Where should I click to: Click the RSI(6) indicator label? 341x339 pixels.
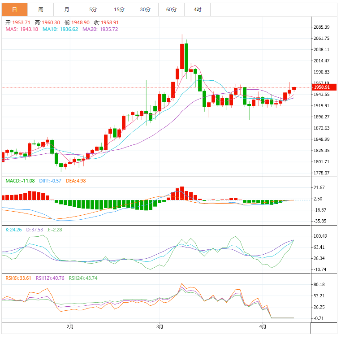point(18,278)
